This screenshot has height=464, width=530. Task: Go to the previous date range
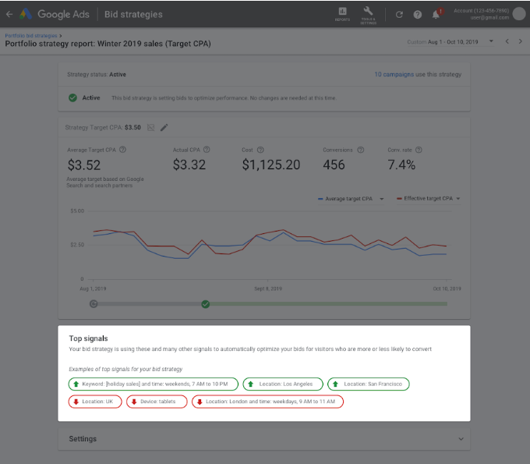click(x=507, y=41)
